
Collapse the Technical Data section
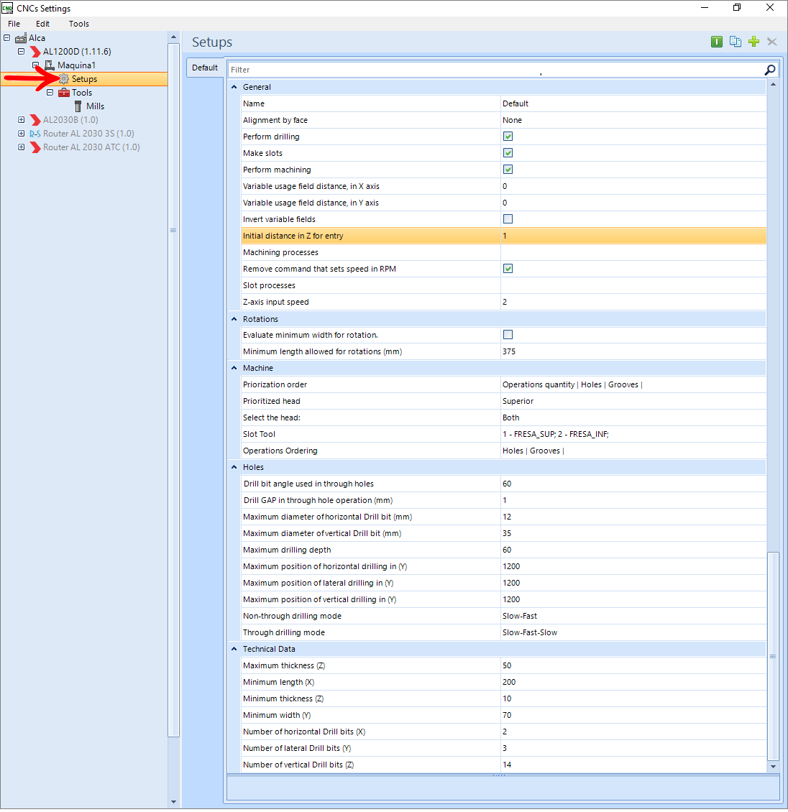pyautogui.click(x=234, y=649)
